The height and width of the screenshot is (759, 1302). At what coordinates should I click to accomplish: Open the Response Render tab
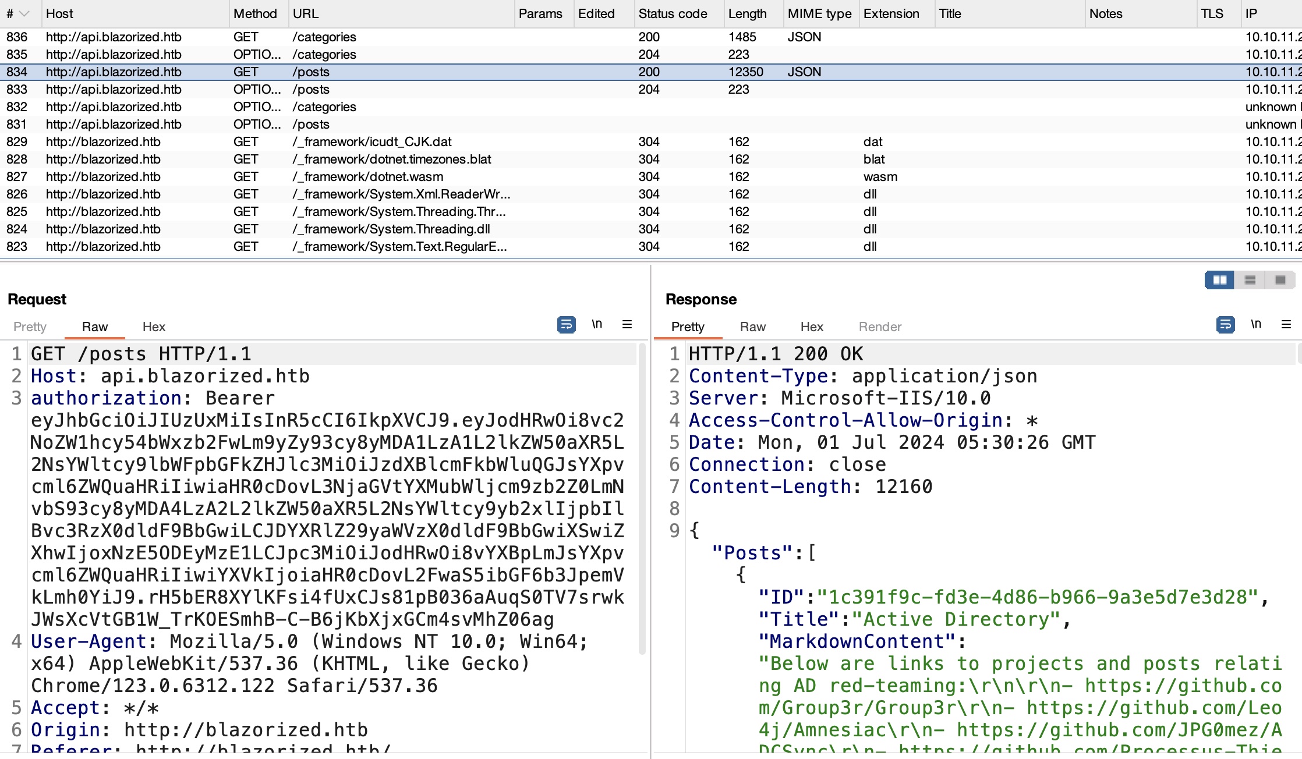coord(880,327)
